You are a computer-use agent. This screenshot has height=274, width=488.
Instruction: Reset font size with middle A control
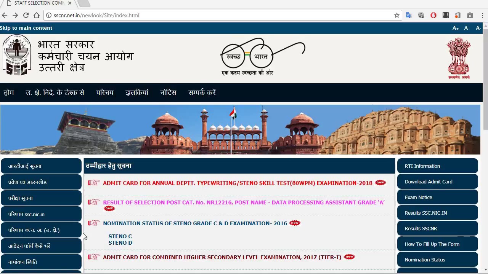tap(466, 28)
